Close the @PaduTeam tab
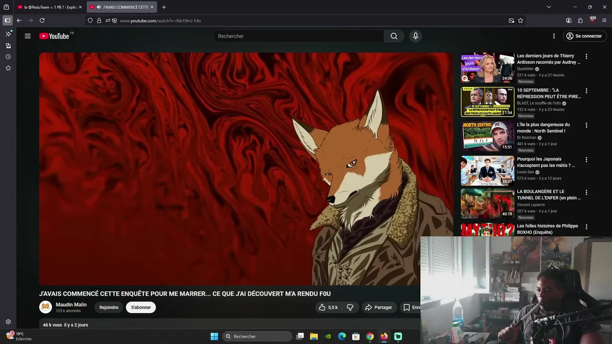 [x=80, y=7]
